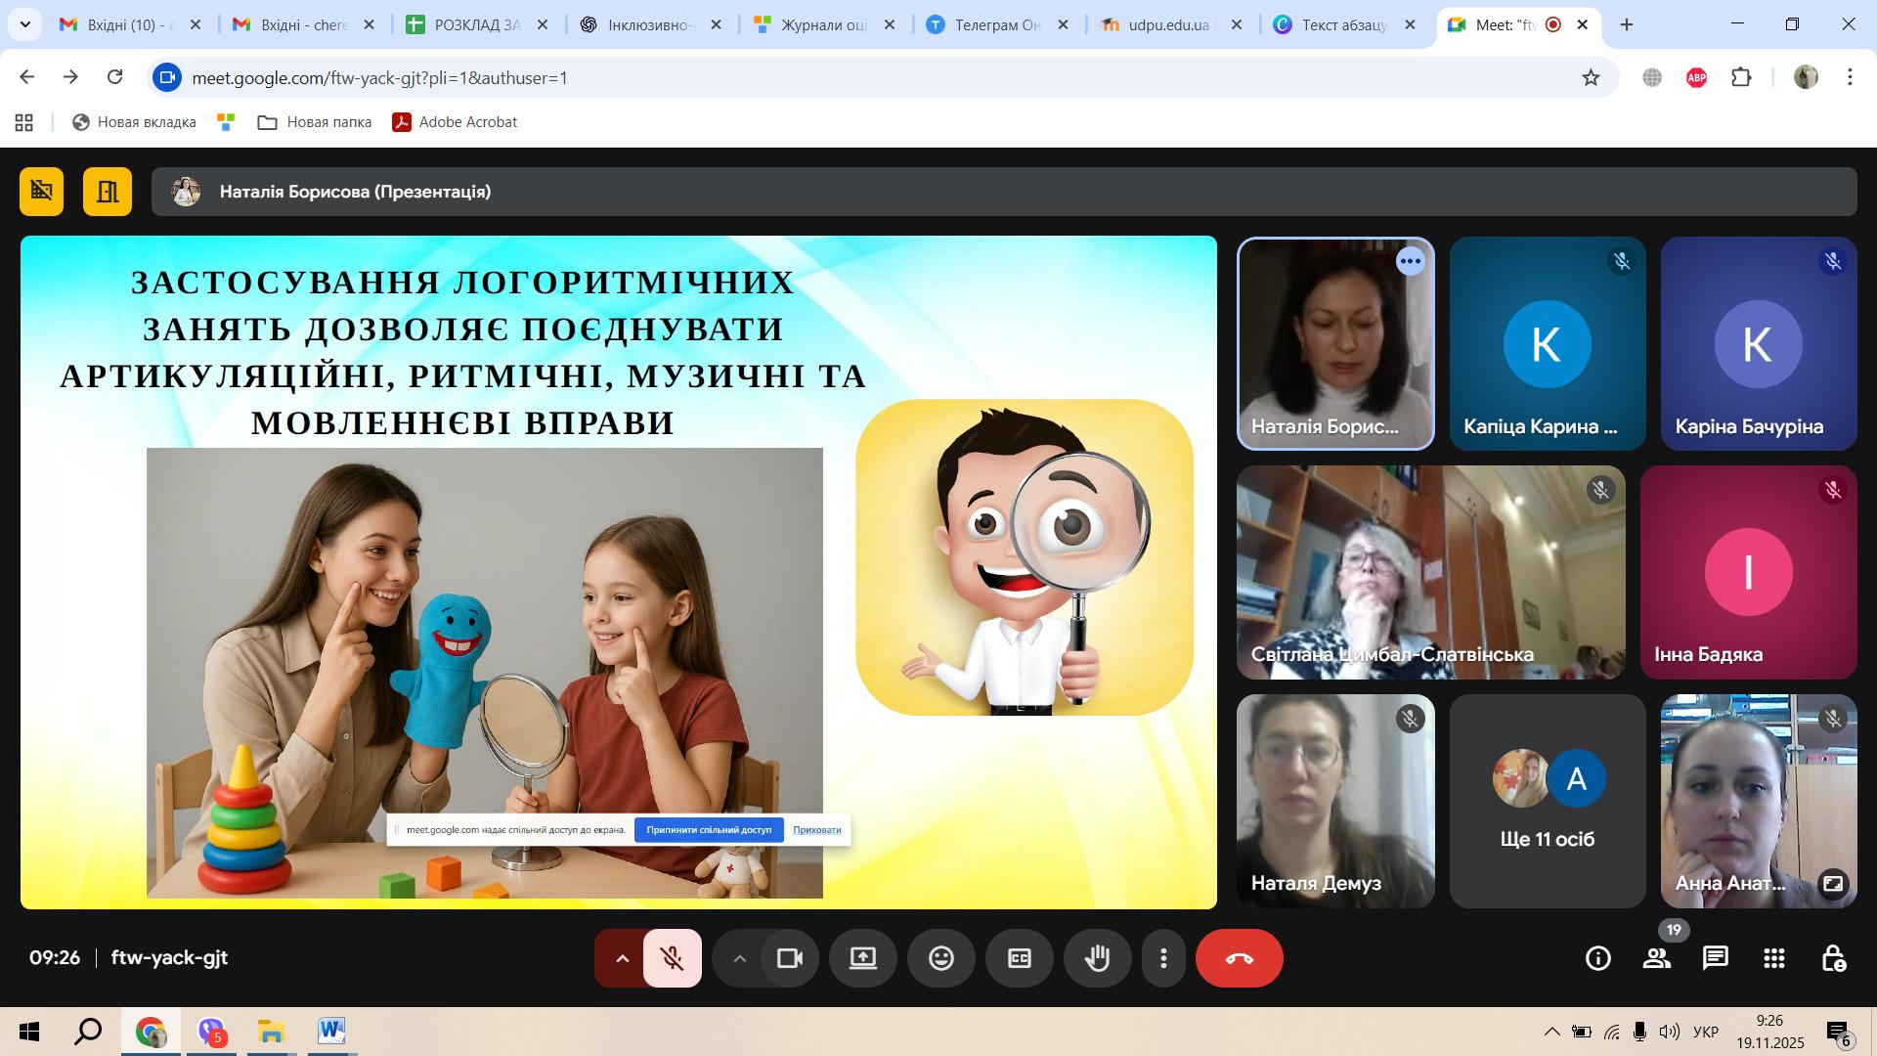This screenshot has width=1877, height=1056.
Task: Switch to the 'РОЗКЛАД ЗА' tab
Action: [x=478, y=24]
